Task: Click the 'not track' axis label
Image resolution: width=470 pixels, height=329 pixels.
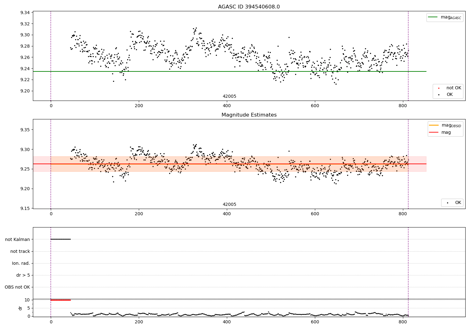Action: click(20, 251)
